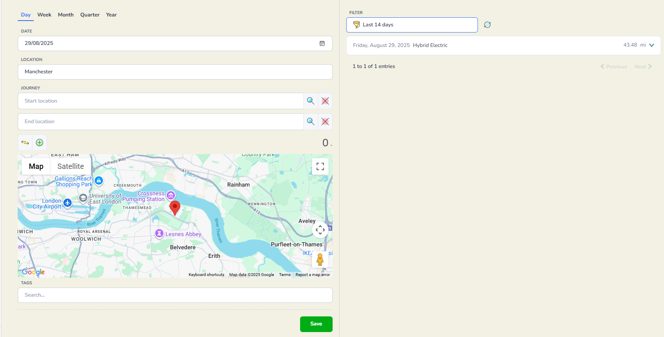Pick up the Street View pegman
The width and height of the screenshot is (664, 337).
pyautogui.click(x=320, y=260)
